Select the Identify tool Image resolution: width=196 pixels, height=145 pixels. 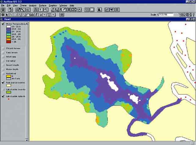3,15
